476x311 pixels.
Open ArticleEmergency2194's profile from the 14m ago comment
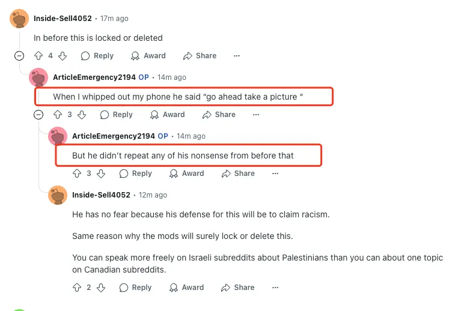94,77
